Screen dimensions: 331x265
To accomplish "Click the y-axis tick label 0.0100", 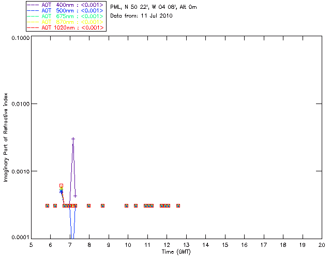I will tap(21, 104).
